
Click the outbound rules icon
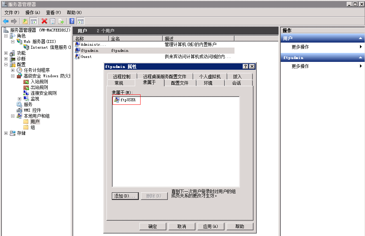coord(26,88)
